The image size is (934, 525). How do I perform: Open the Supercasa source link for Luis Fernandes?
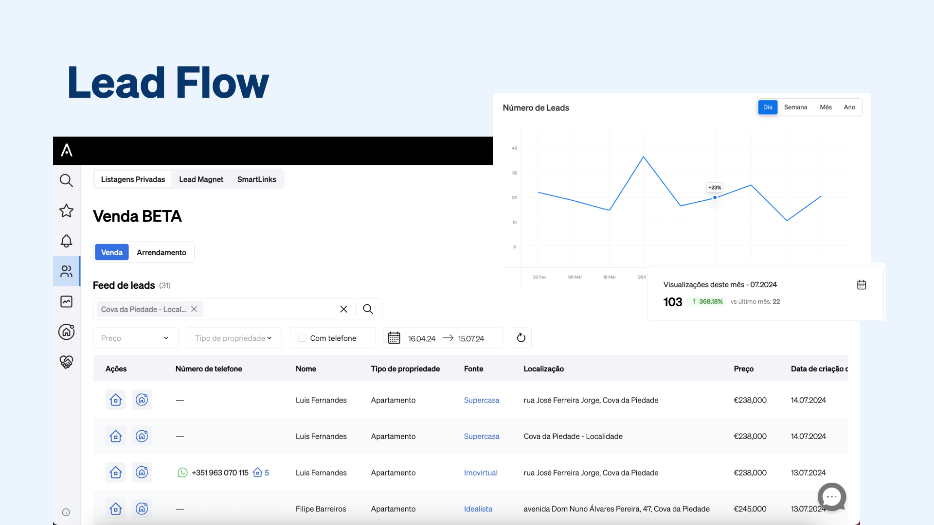pos(482,400)
